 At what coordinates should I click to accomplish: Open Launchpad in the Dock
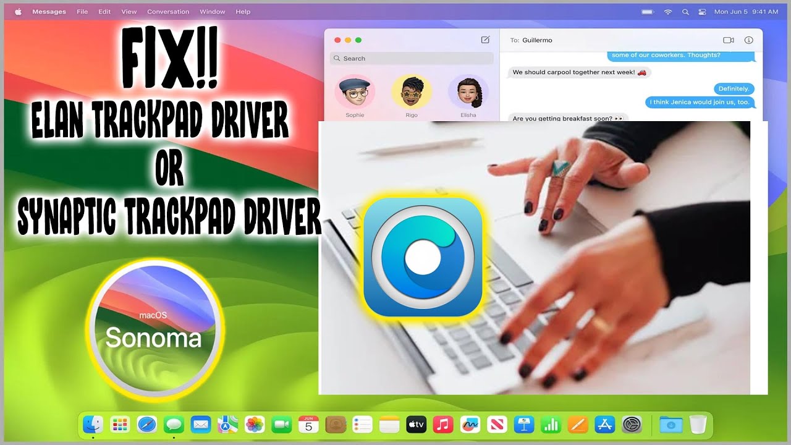point(119,425)
